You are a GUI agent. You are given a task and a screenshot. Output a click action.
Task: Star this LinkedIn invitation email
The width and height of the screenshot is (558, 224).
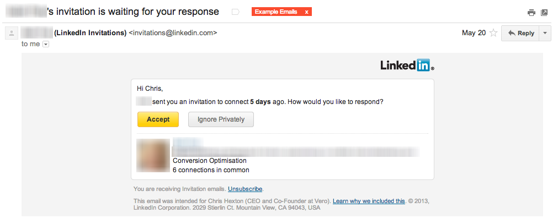[493, 33]
